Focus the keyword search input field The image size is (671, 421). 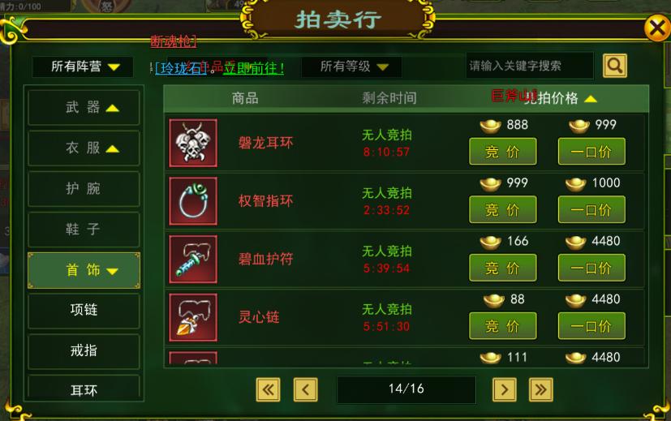[529, 66]
